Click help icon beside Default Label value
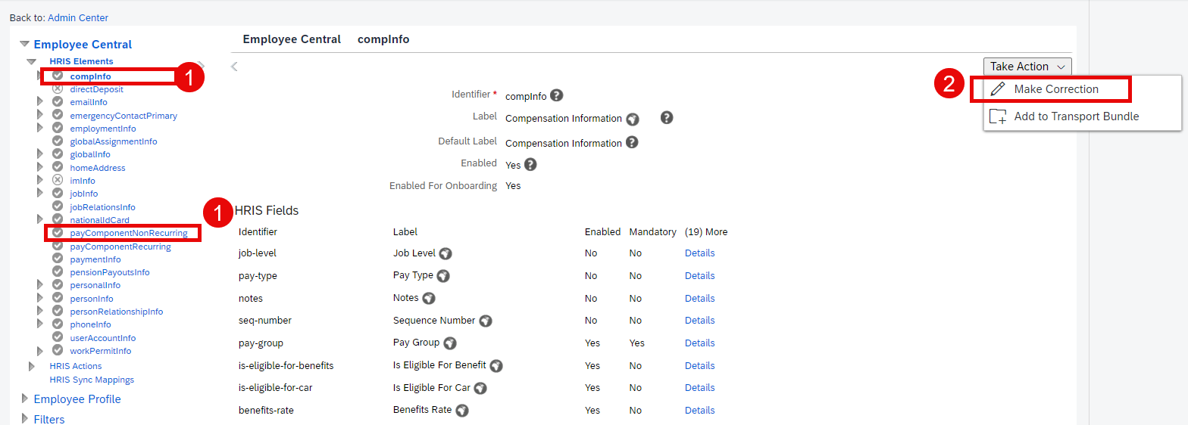The height and width of the screenshot is (425, 1188). point(632,142)
